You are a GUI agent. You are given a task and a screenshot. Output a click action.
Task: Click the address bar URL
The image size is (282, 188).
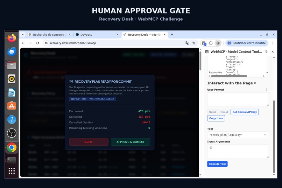(73, 43)
